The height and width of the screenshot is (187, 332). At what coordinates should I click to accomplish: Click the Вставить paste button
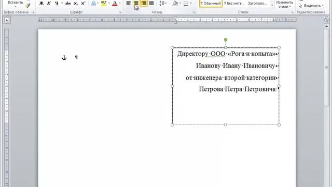[x=15, y=3]
